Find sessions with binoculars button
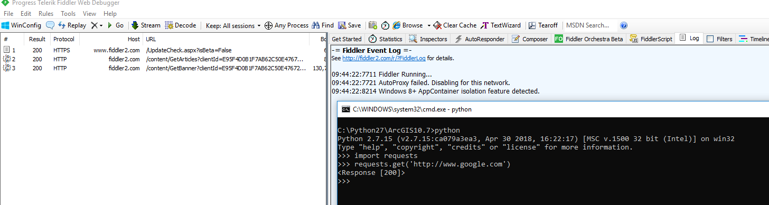 [x=323, y=25]
